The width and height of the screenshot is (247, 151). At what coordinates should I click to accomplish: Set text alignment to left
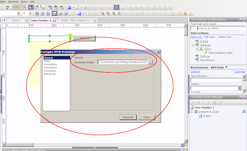(x=54, y=14)
